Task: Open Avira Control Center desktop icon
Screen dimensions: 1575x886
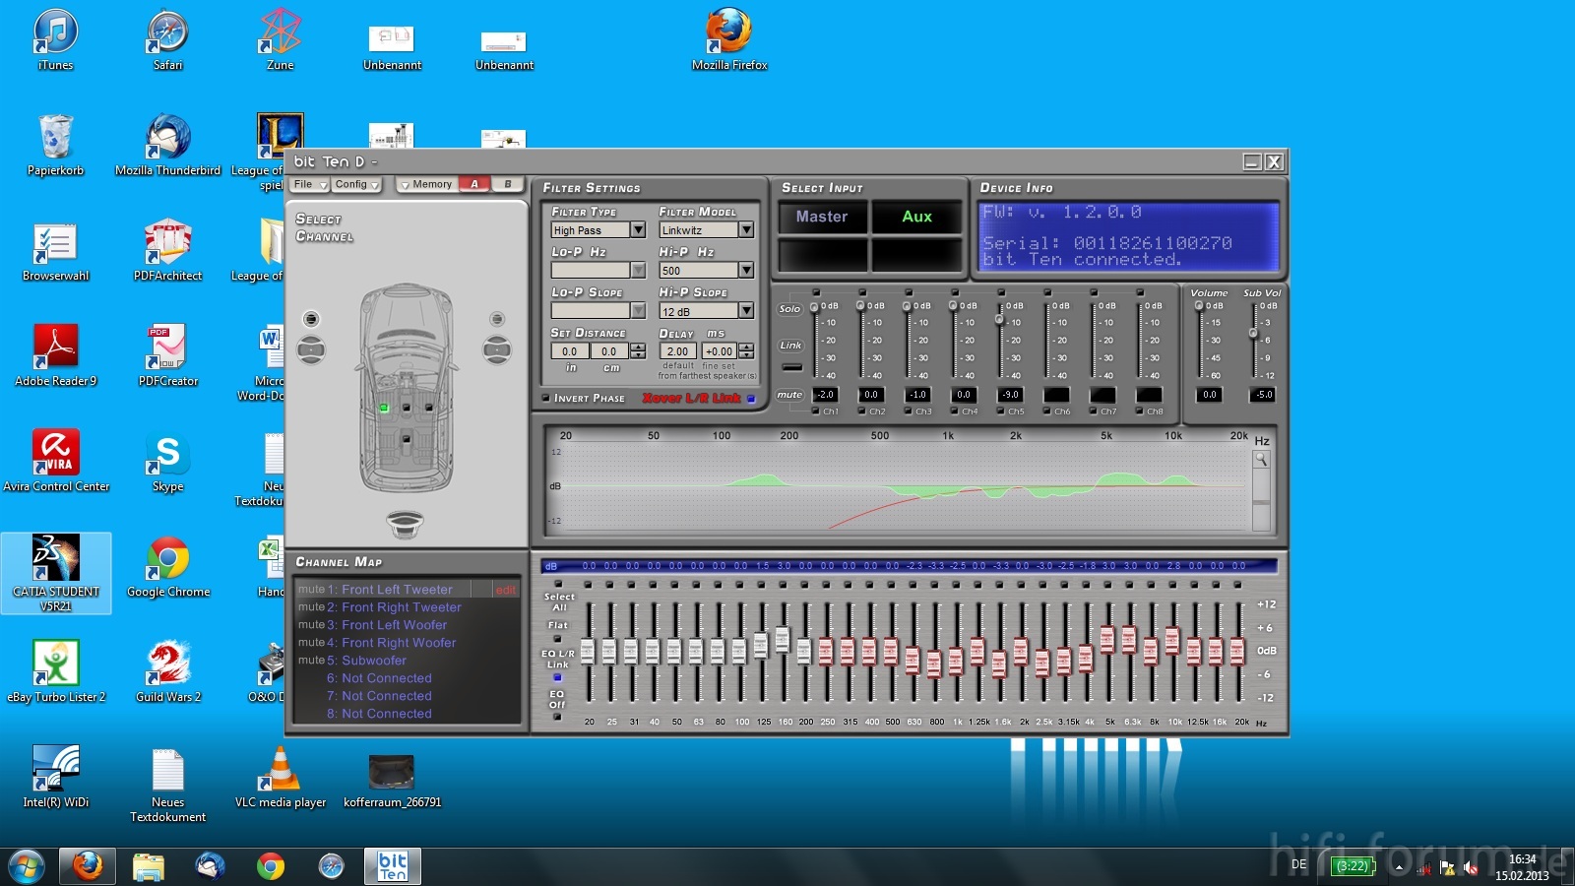Action: pyautogui.click(x=56, y=461)
